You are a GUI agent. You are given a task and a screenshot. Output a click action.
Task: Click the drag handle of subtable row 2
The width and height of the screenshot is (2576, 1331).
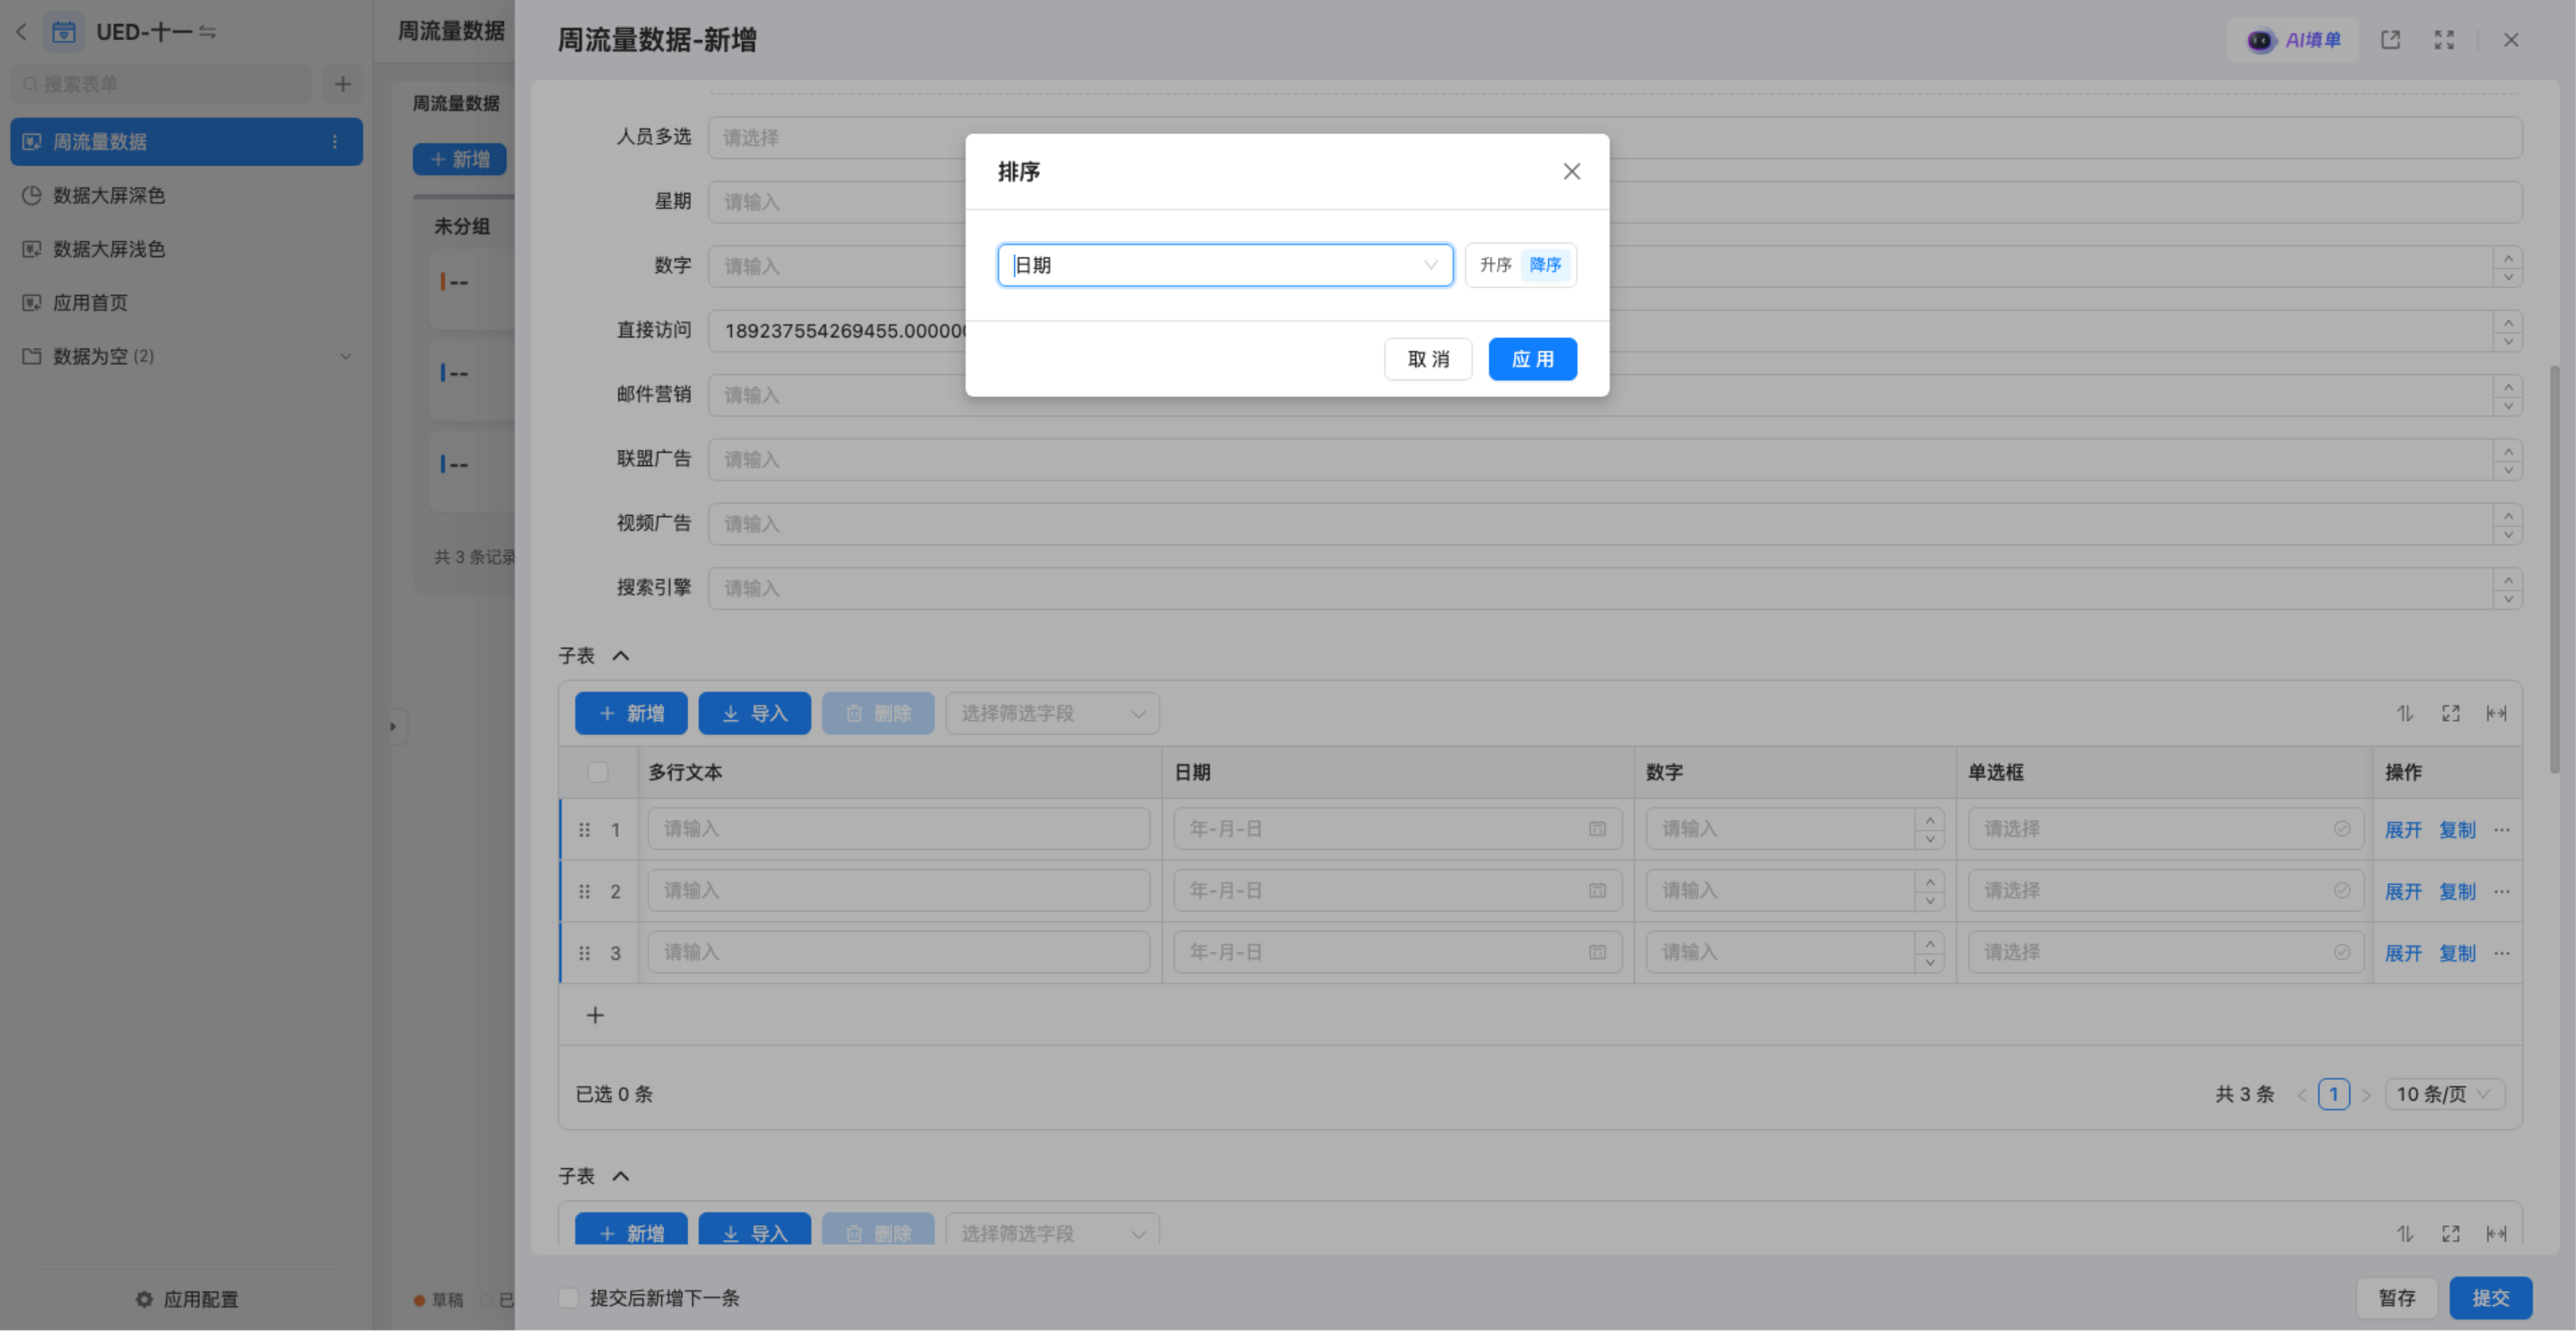(x=585, y=891)
